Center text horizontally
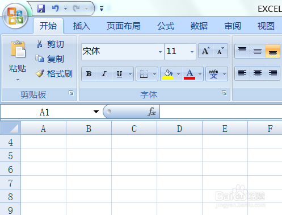The image size is (282, 215). coord(258,73)
